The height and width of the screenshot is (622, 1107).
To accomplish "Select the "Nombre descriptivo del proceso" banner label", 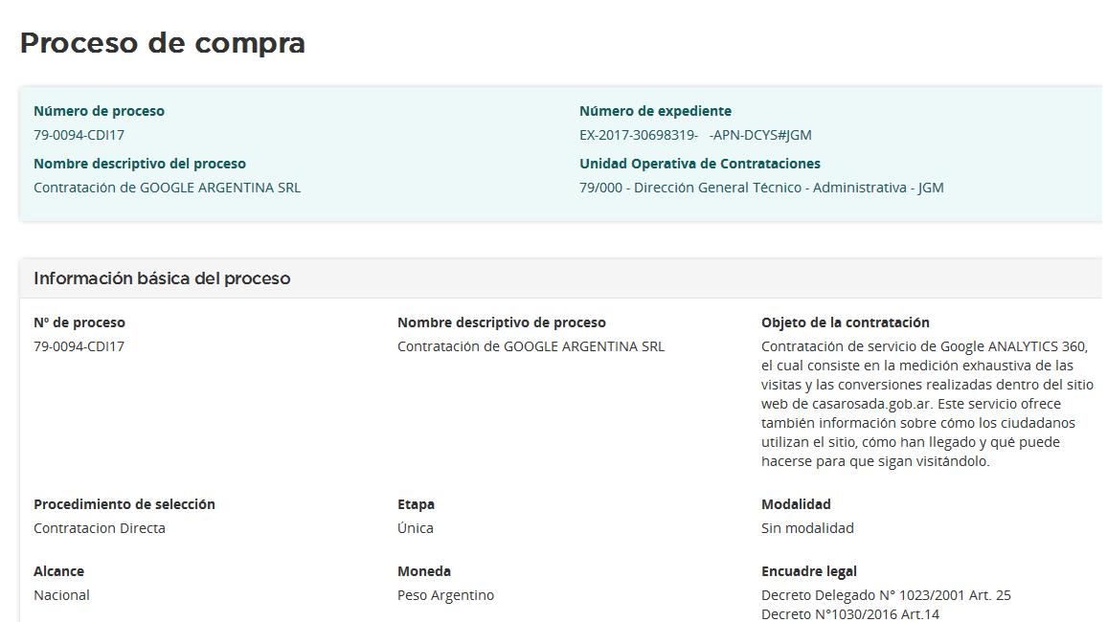I will [140, 164].
